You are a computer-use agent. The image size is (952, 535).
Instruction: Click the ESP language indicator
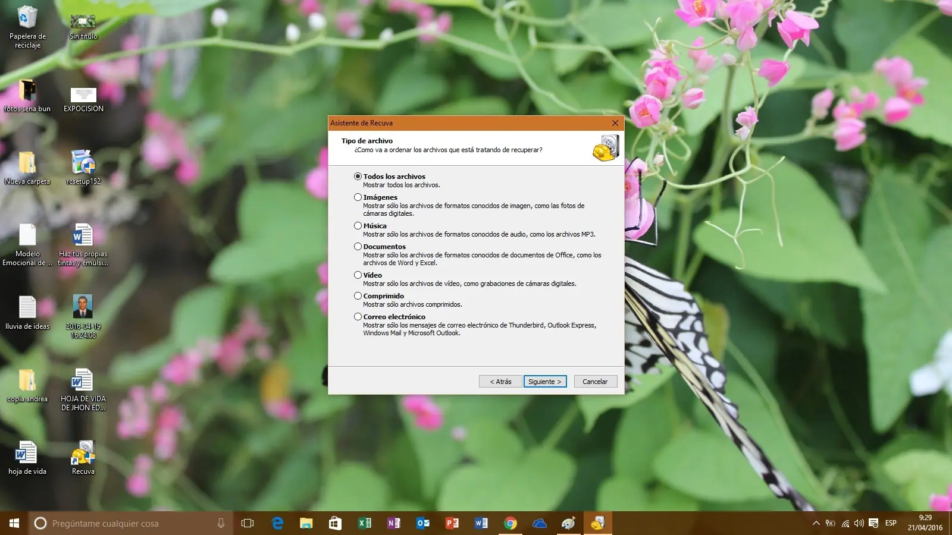tap(891, 523)
